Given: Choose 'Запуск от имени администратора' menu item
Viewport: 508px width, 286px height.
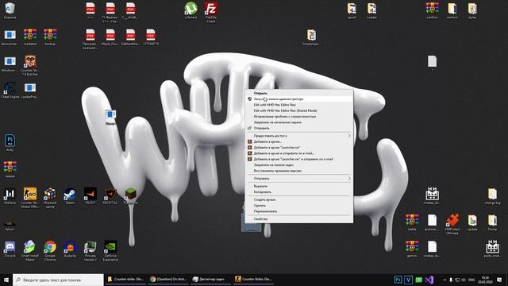Looking at the screenshot, I should click(299, 99).
